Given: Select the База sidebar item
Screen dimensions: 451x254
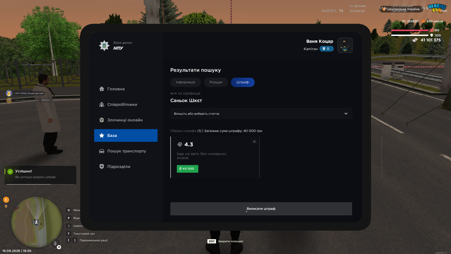Looking at the screenshot, I should (126, 135).
